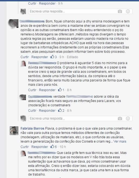This screenshot has height=178, width=139.
Task: Click first 'Escreva uma resposta' input field
Action: point(73,11)
